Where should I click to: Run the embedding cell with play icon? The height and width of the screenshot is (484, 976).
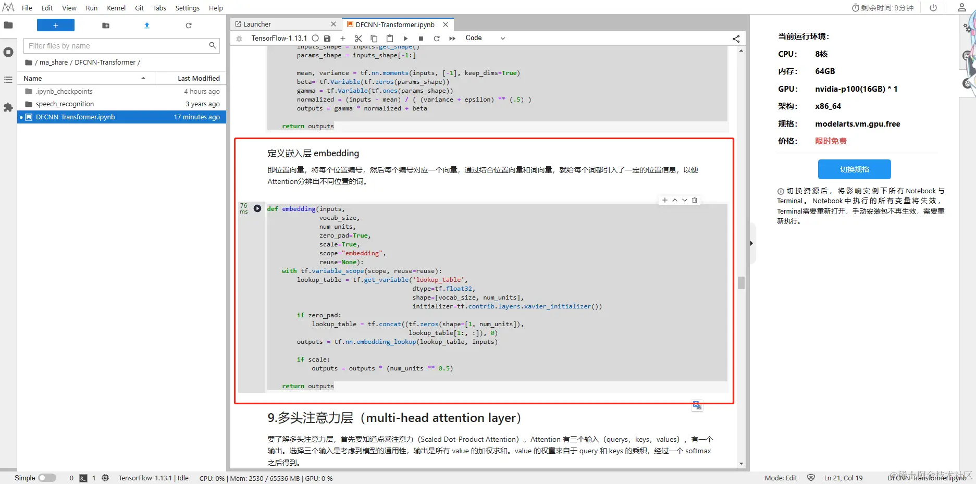[257, 208]
